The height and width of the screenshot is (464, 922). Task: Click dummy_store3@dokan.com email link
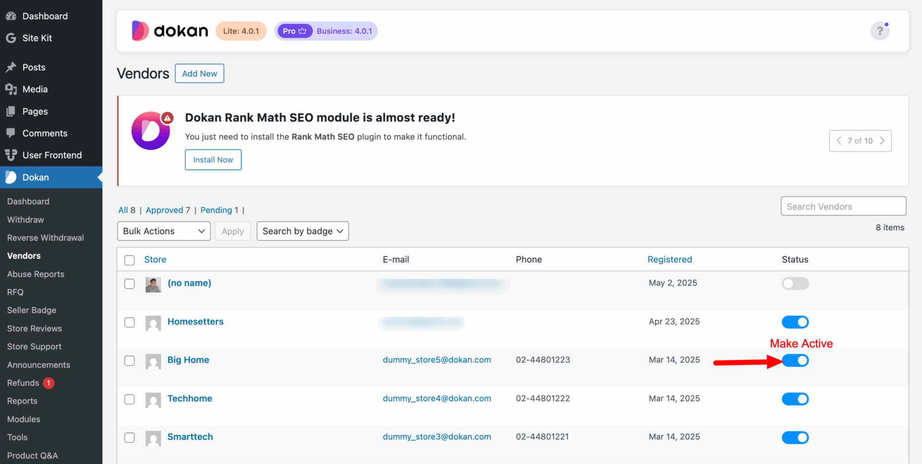(437, 437)
